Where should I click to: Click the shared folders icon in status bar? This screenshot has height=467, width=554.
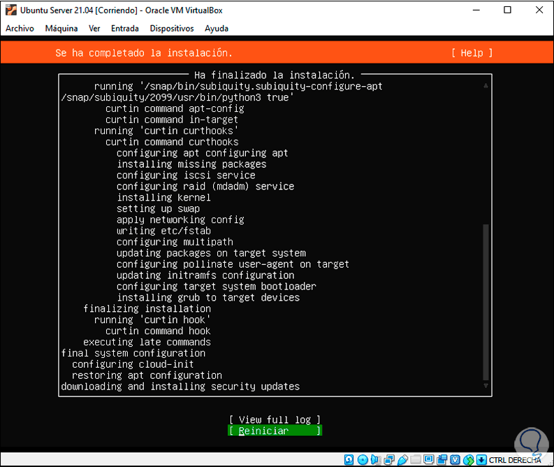416,459
